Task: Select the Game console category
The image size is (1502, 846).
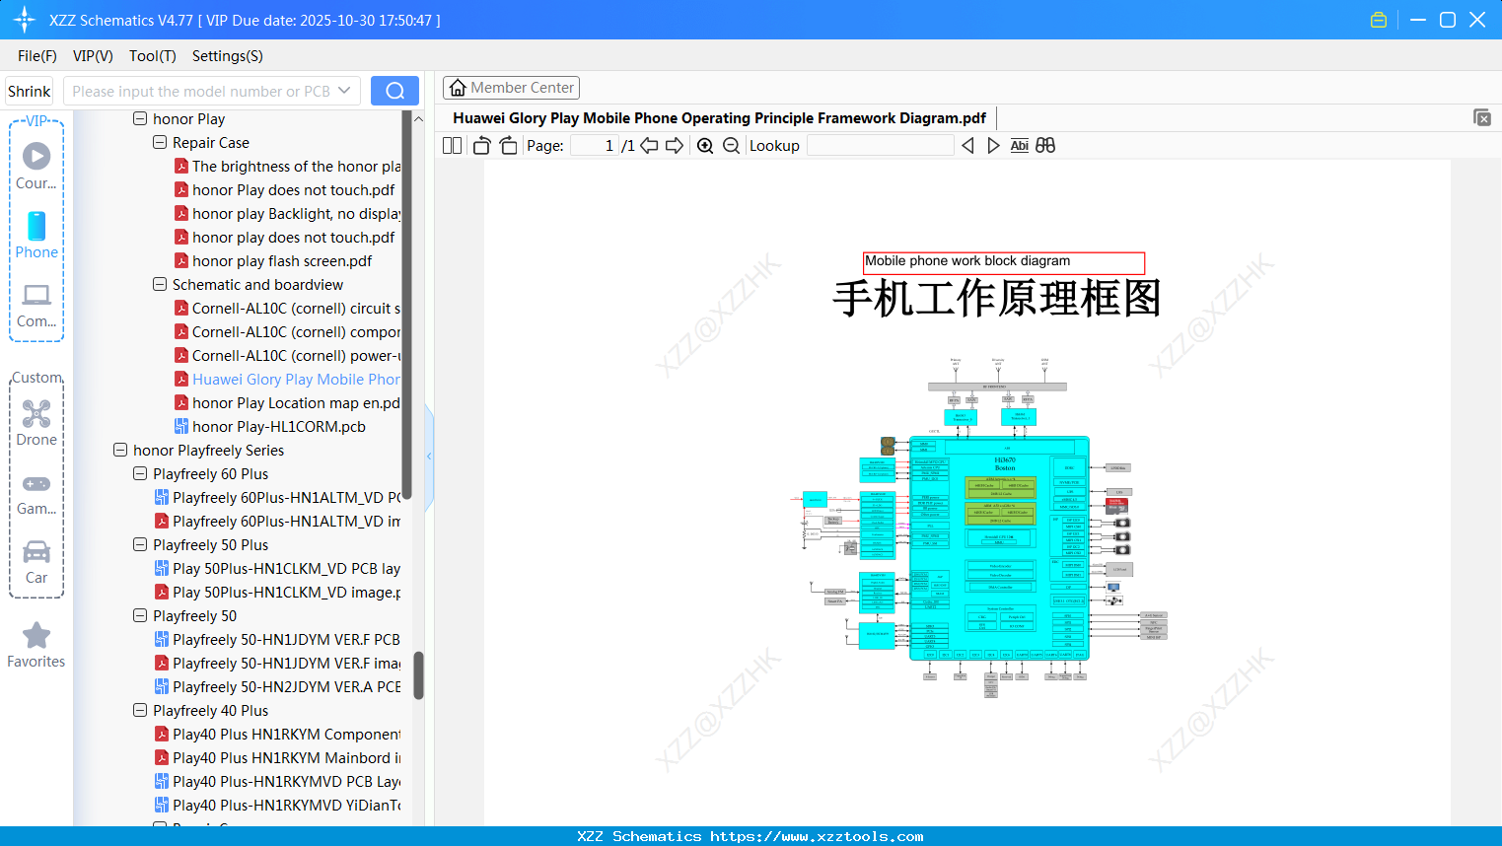Action: (x=36, y=493)
